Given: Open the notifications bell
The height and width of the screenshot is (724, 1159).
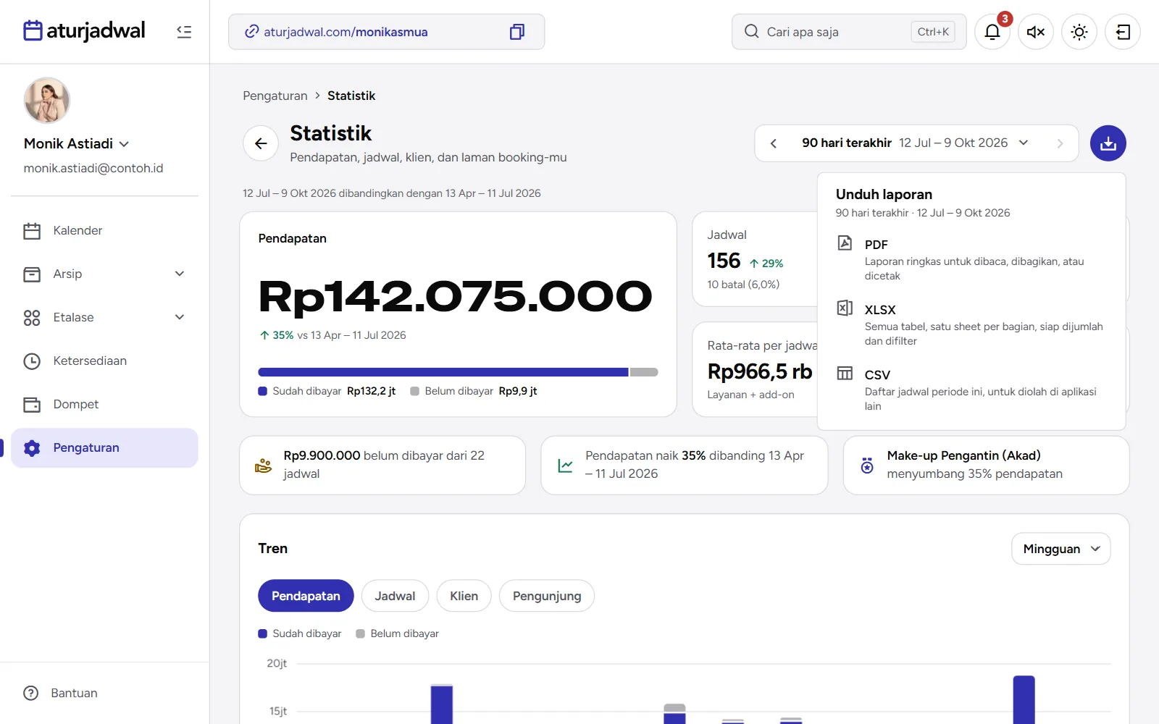Looking at the screenshot, I should 992,32.
